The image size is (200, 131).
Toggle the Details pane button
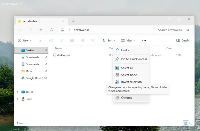[x=183, y=40]
